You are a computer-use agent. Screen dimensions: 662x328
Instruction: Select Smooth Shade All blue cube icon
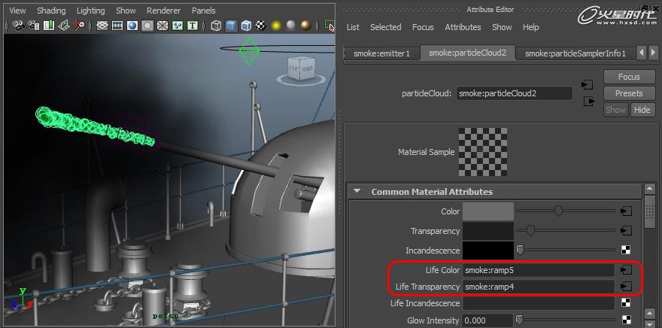pyautogui.click(x=231, y=26)
